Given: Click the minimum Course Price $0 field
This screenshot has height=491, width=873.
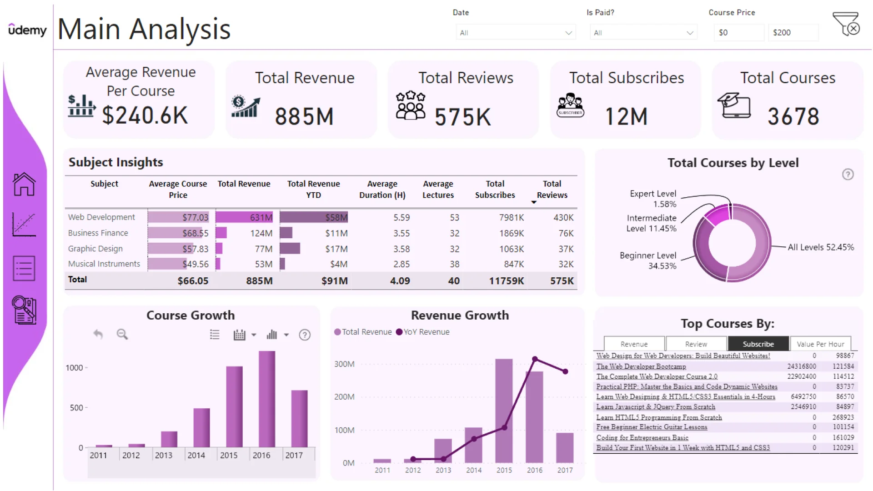Looking at the screenshot, I should (739, 33).
